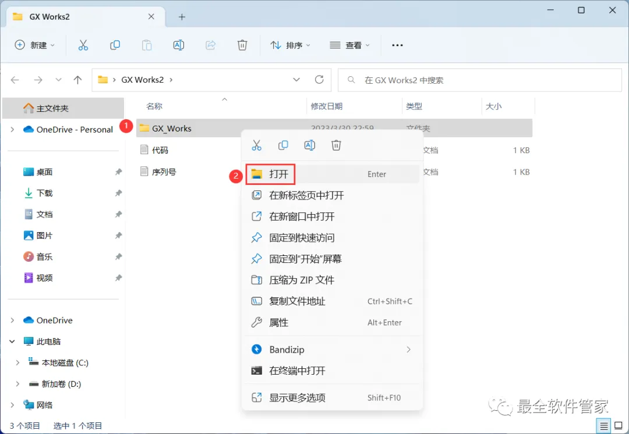Expand the 网络 tree node

point(12,405)
